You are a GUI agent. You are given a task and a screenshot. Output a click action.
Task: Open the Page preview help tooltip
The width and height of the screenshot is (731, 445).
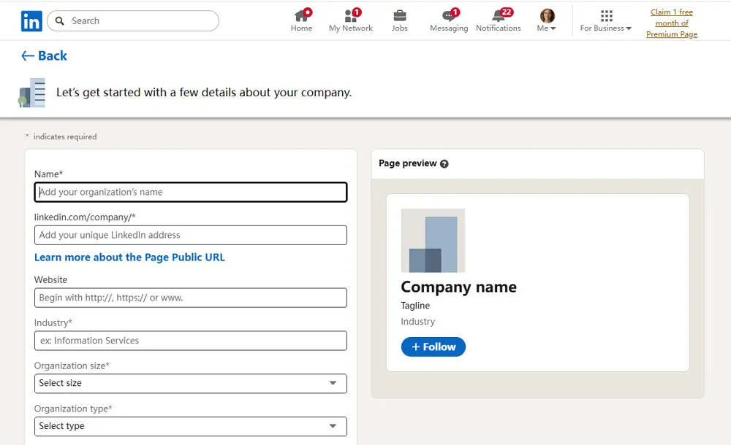(x=444, y=163)
